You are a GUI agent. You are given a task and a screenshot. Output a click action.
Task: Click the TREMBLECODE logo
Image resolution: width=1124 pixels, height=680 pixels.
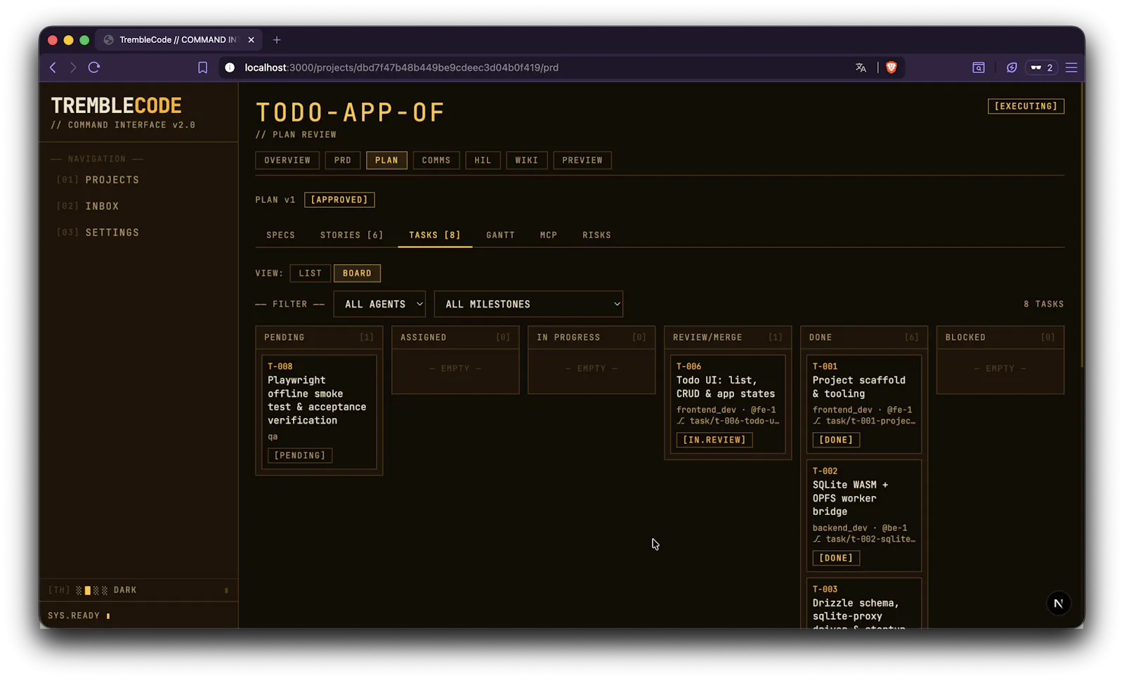[x=117, y=106]
